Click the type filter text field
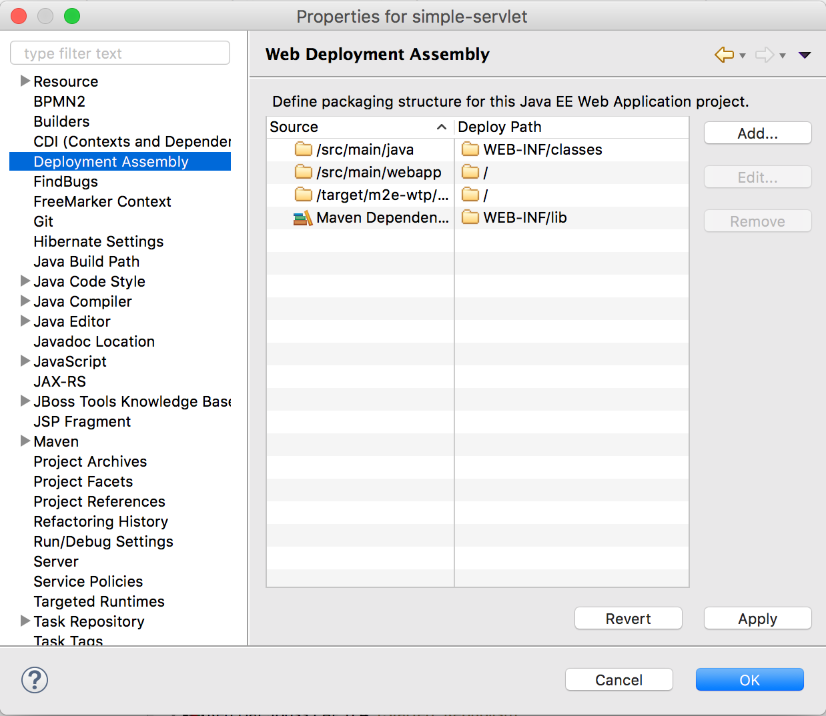Screen dimensions: 826x716 [x=120, y=53]
